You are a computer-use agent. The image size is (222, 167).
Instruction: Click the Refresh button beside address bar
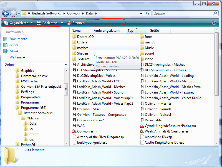pos(147,13)
